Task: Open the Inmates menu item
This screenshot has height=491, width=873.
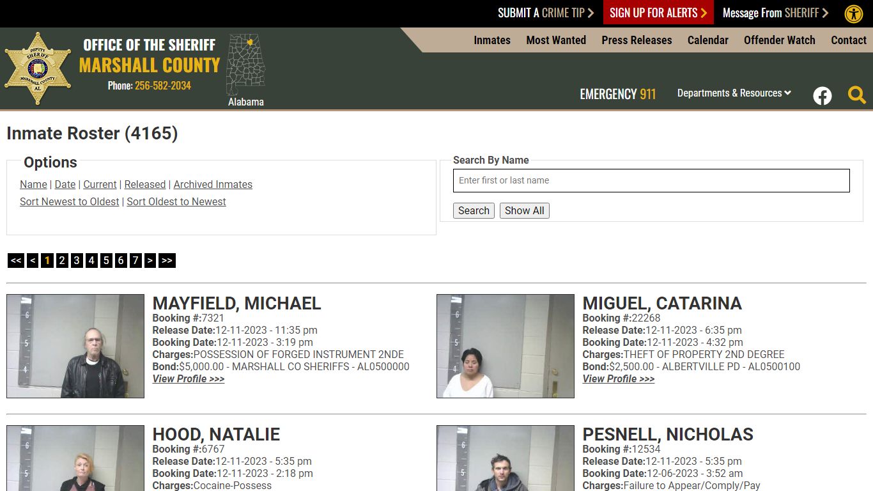Action: [x=492, y=40]
